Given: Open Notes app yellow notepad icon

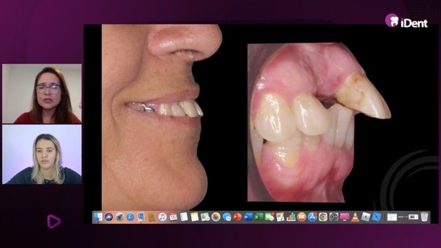Looking at the screenshot, I should (x=194, y=217).
